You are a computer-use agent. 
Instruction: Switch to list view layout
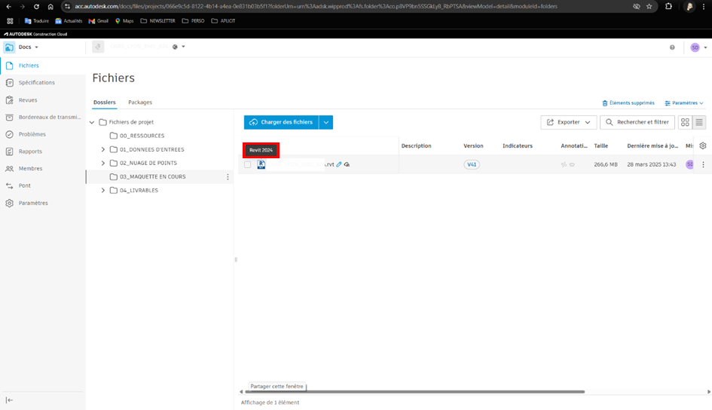pos(699,122)
